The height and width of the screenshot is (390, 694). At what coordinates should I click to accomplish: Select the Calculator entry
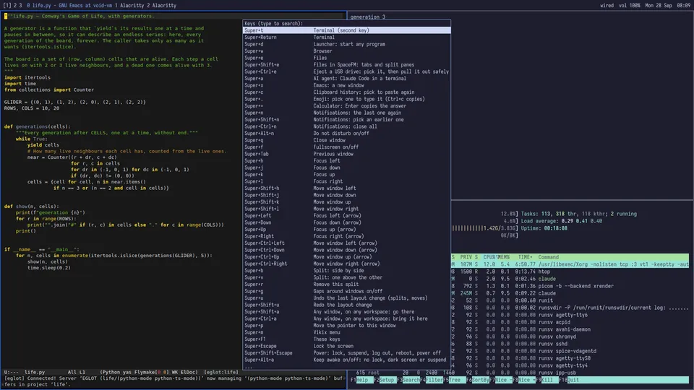click(346, 105)
